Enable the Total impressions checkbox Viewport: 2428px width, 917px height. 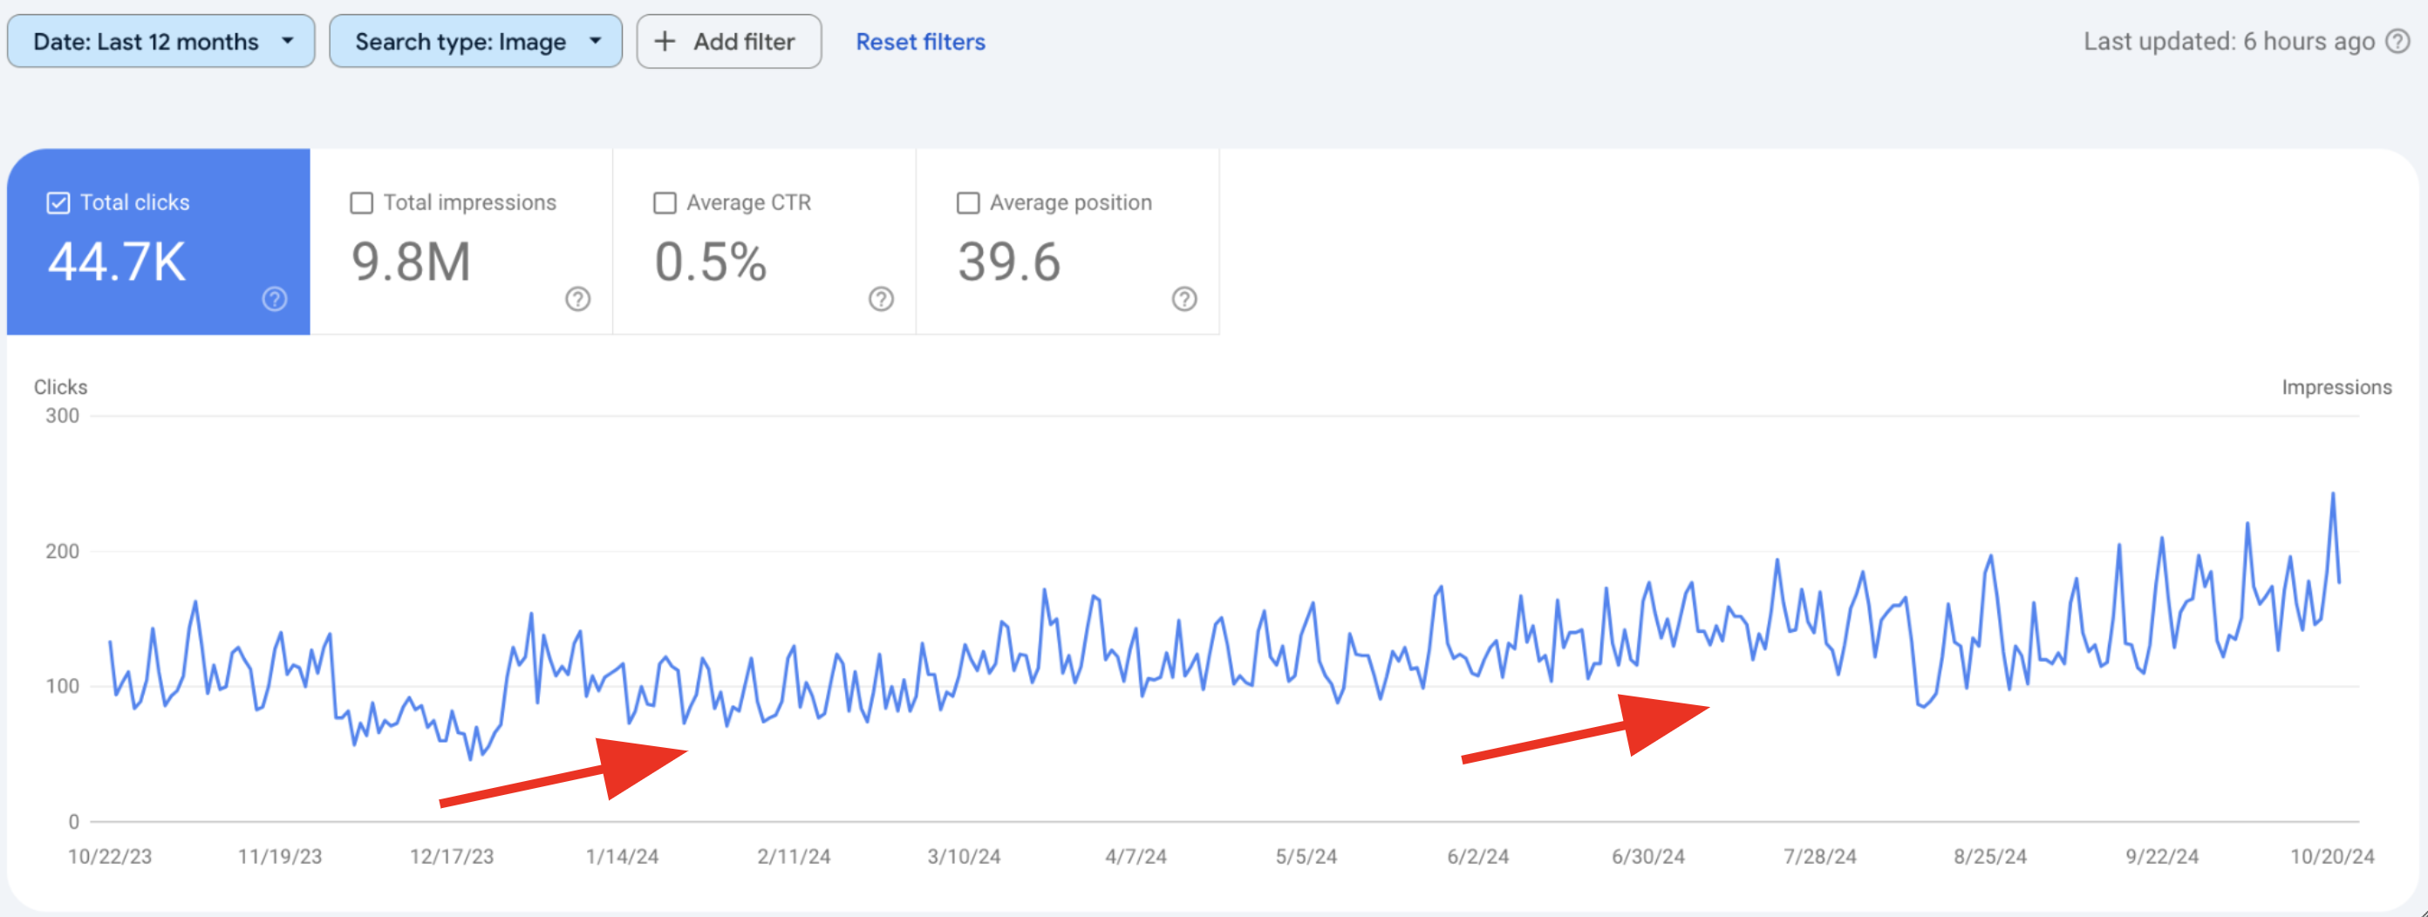pos(362,202)
